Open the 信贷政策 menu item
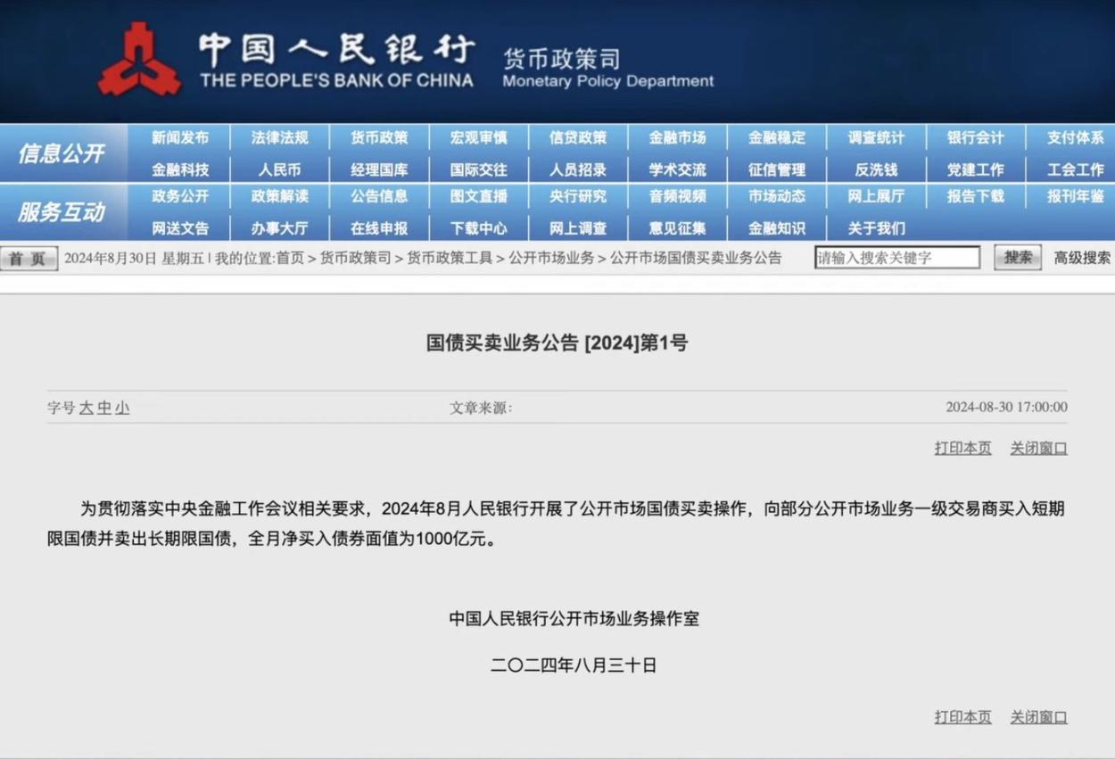This screenshot has width=1115, height=760. [x=578, y=138]
